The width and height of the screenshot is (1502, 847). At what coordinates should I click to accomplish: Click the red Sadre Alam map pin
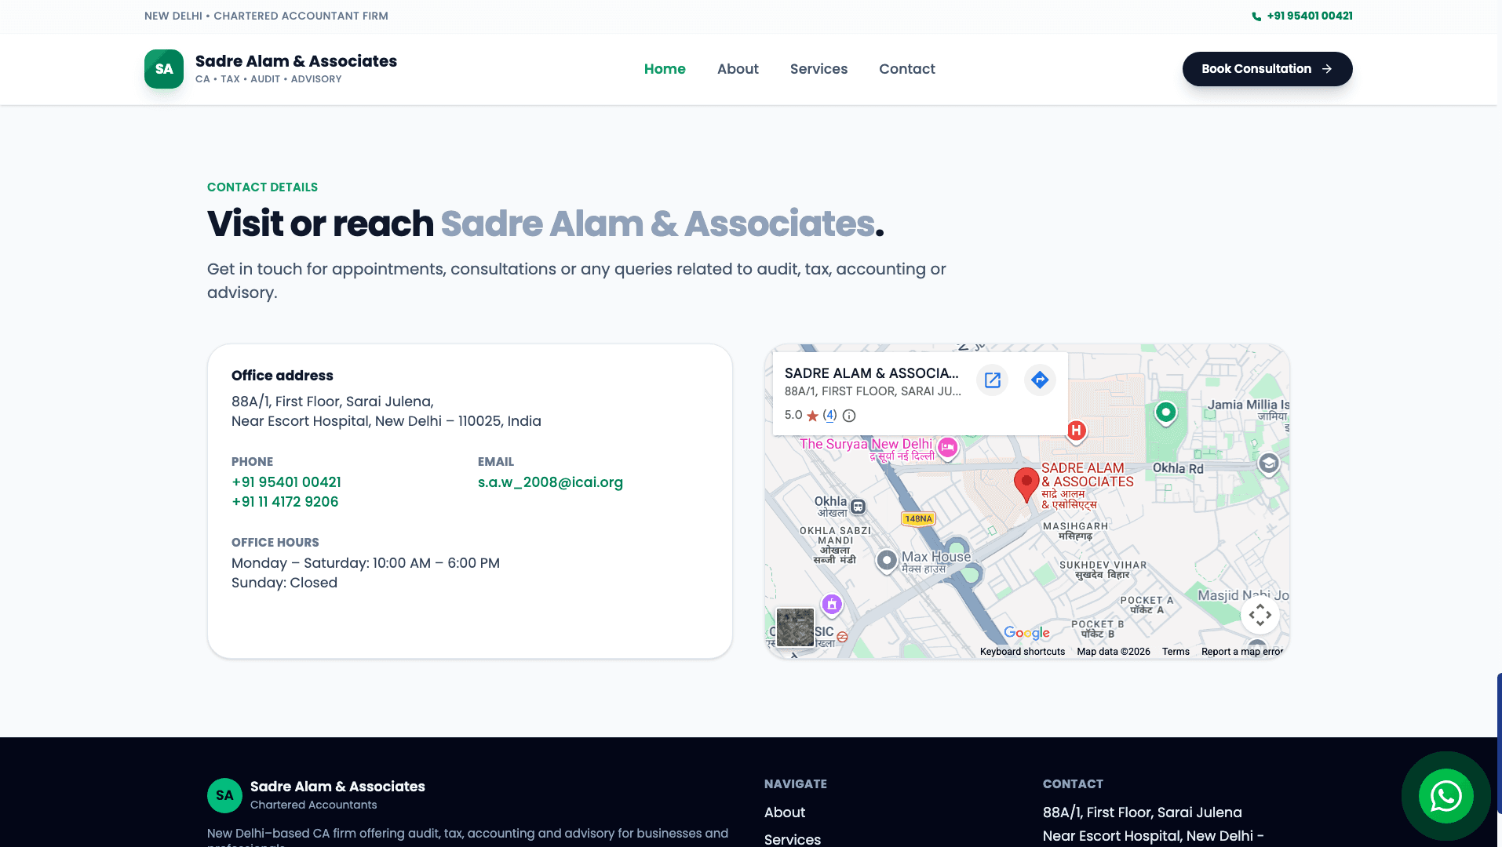click(x=1026, y=484)
